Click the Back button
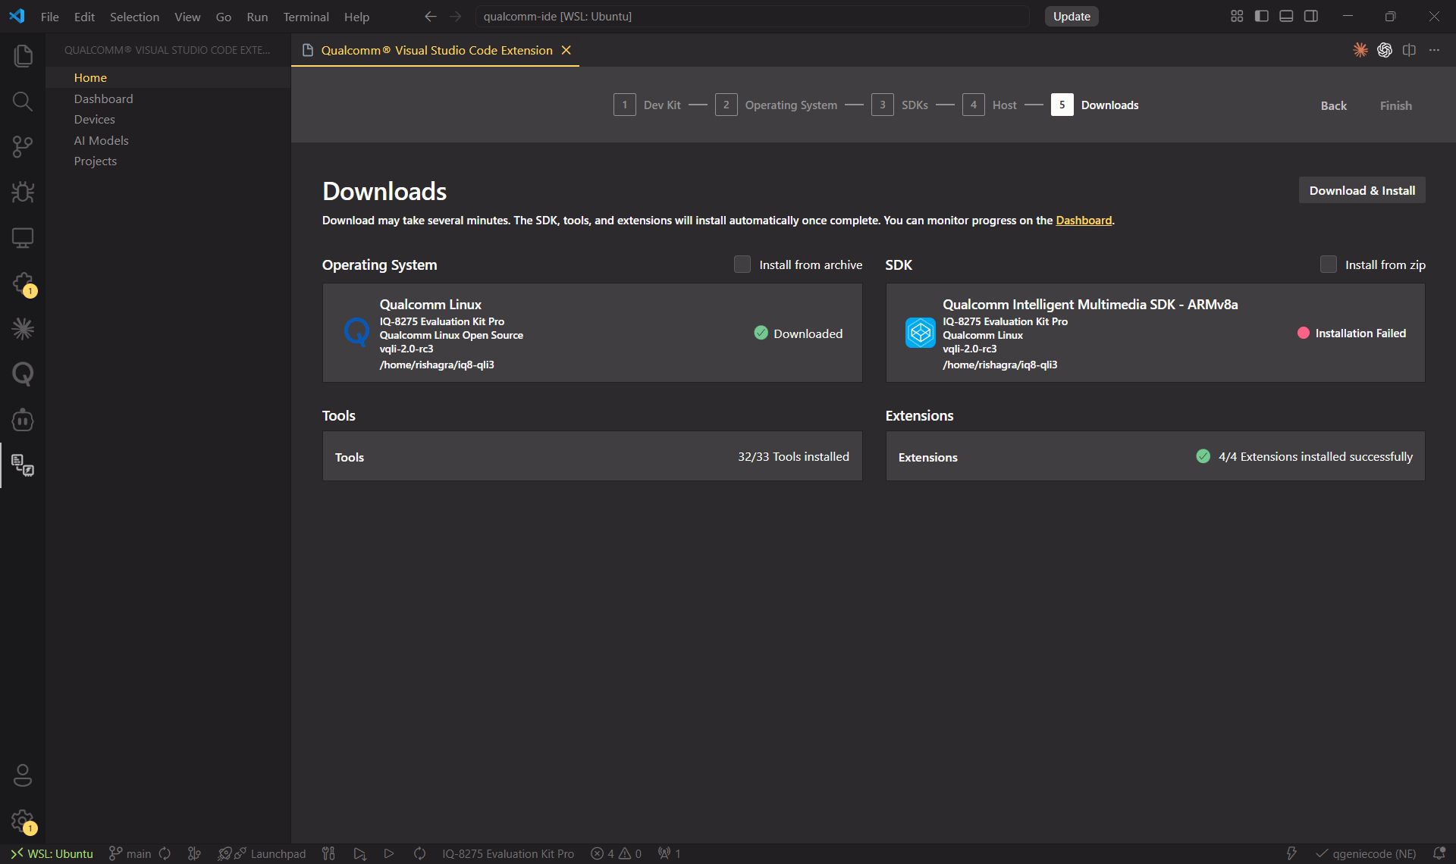The width and height of the screenshot is (1456, 864). 1333,105
